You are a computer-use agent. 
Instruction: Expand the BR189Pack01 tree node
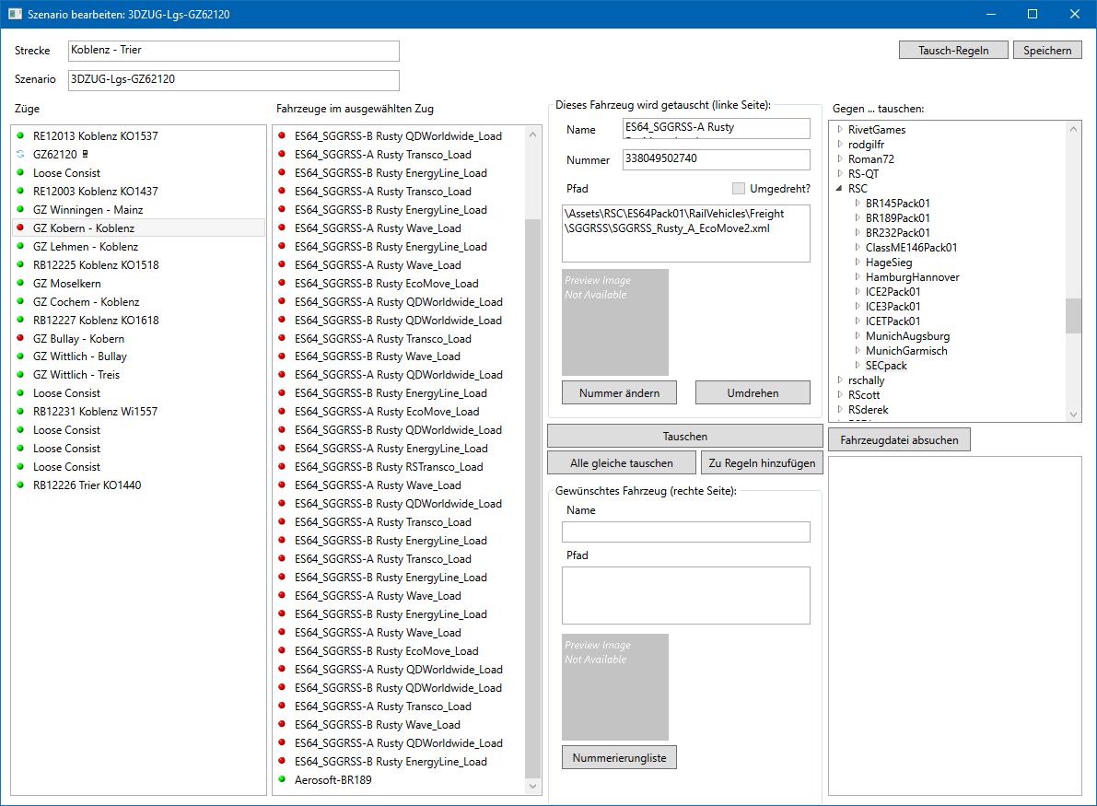856,218
